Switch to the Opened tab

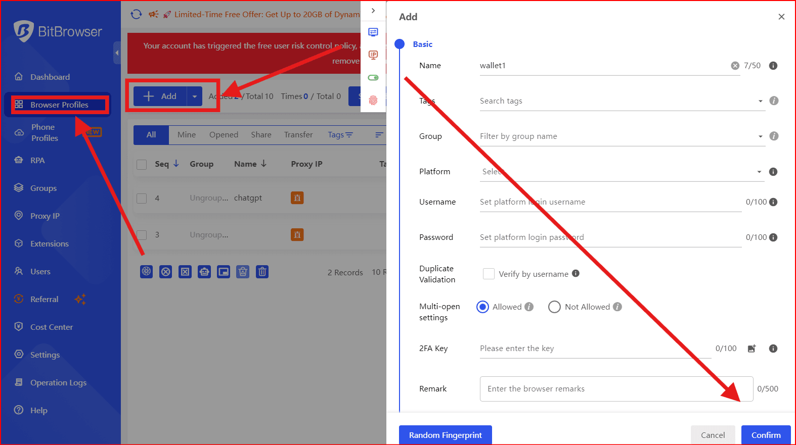click(224, 135)
